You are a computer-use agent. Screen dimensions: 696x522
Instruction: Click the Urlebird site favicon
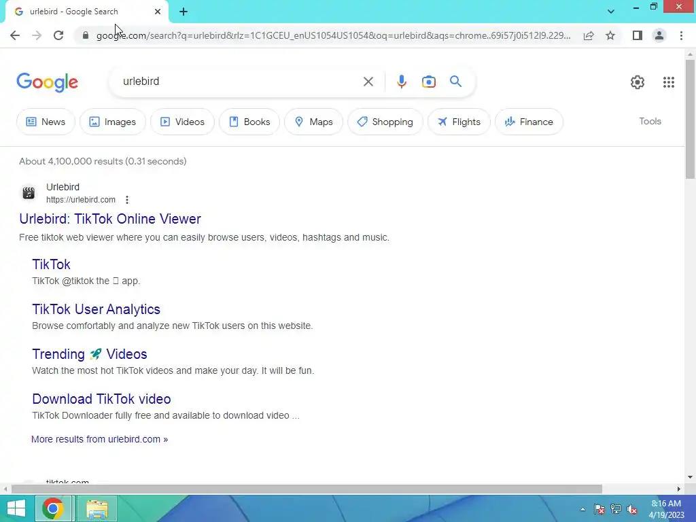29,193
